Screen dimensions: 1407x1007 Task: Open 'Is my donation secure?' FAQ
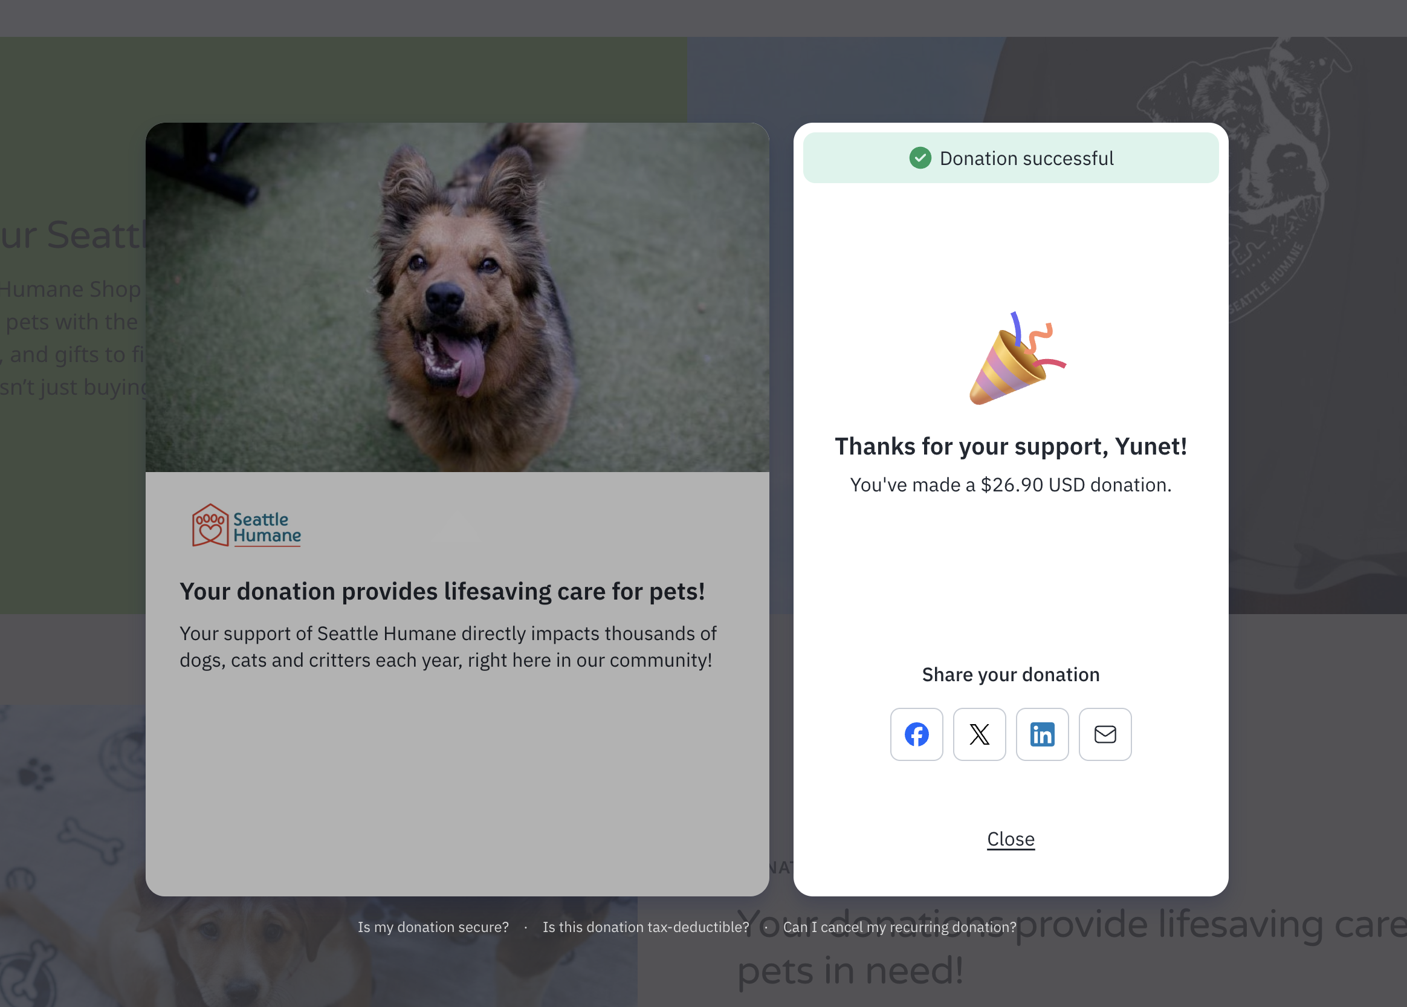433,927
